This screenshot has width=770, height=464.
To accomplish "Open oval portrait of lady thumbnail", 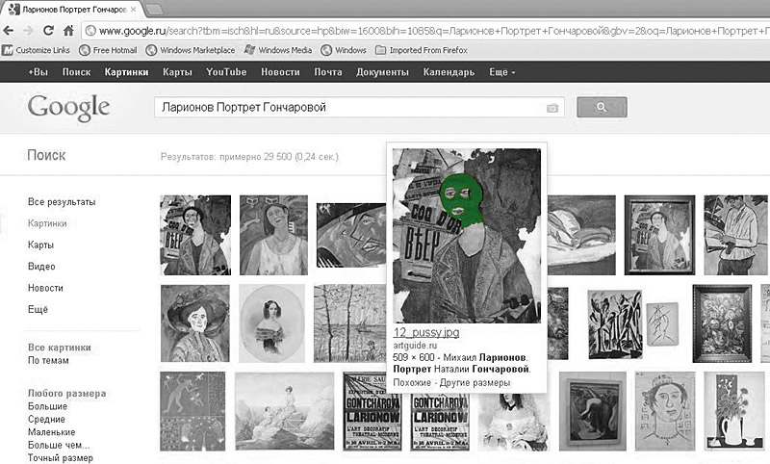I will click(x=271, y=323).
